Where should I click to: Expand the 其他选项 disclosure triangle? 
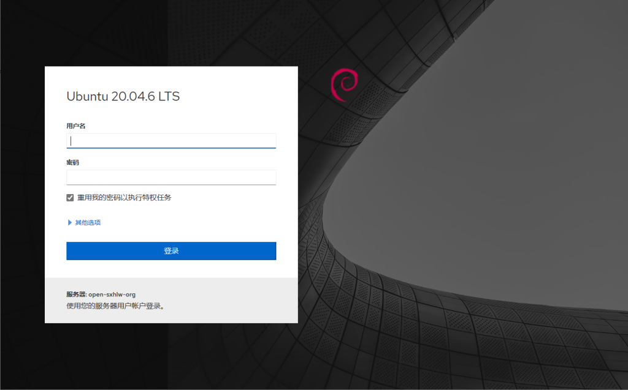click(70, 223)
